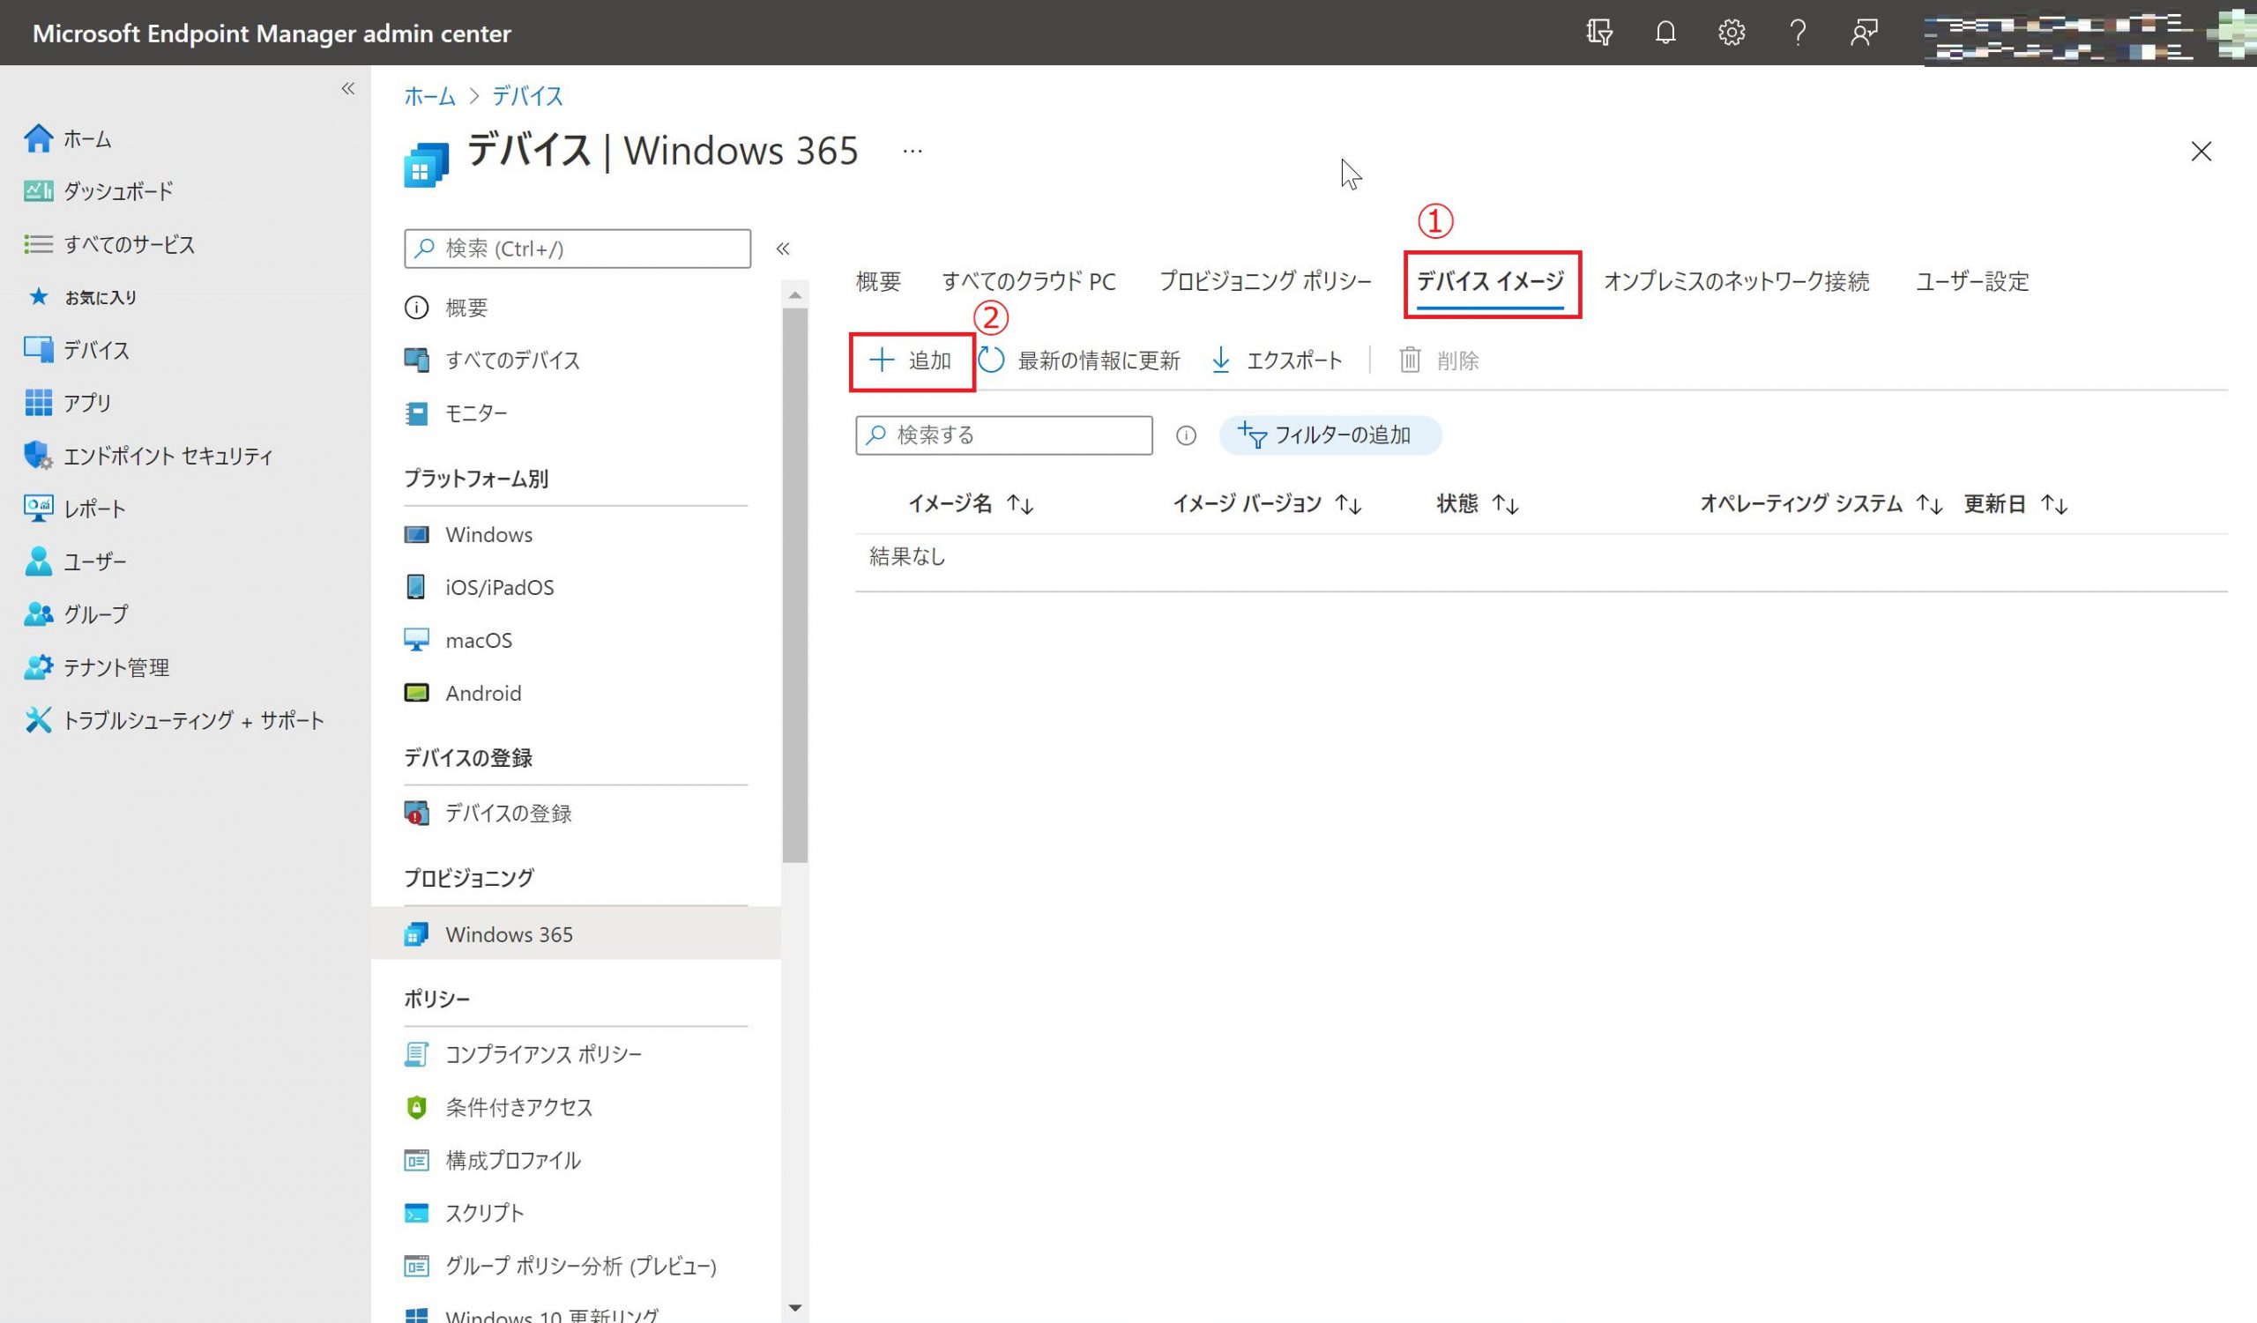Open the settings gear icon
Screen dimensions: 2257x1323
coord(1732,33)
